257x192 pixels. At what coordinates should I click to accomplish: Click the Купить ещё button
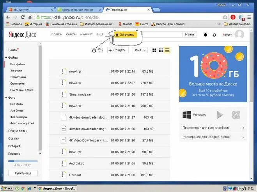tap(23, 173)
